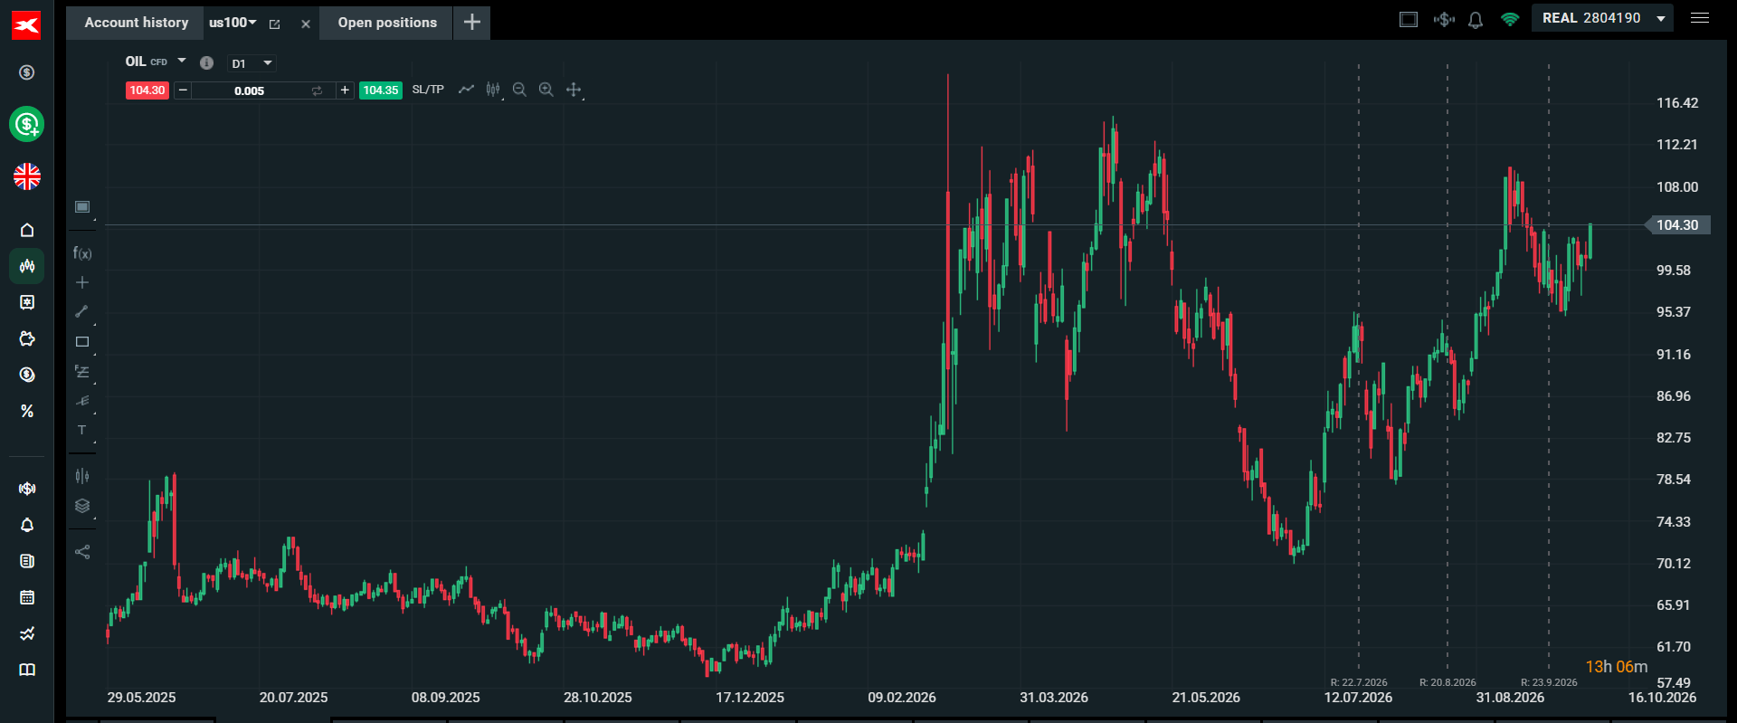Select the trend line drawing tool
The image size is (1737, 723).
pos(82,311)
